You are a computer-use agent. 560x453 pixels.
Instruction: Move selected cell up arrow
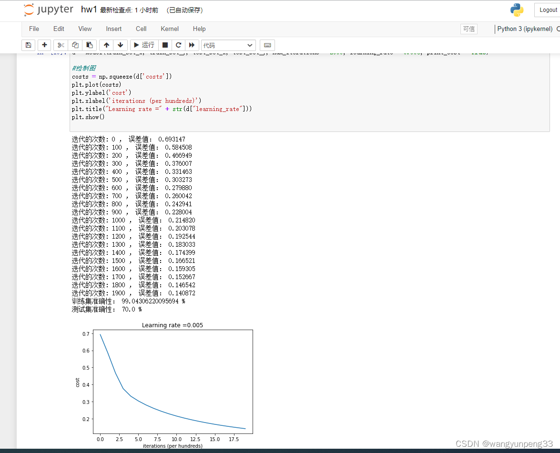click(x=106, y=45)
